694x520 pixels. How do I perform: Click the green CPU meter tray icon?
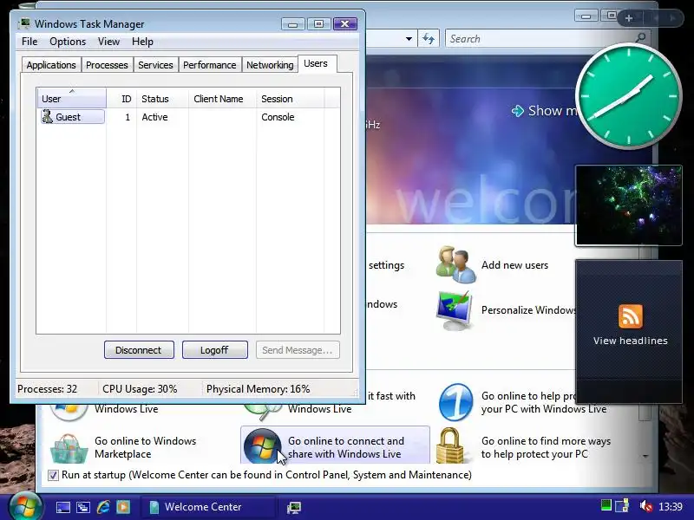coord(606,505)
